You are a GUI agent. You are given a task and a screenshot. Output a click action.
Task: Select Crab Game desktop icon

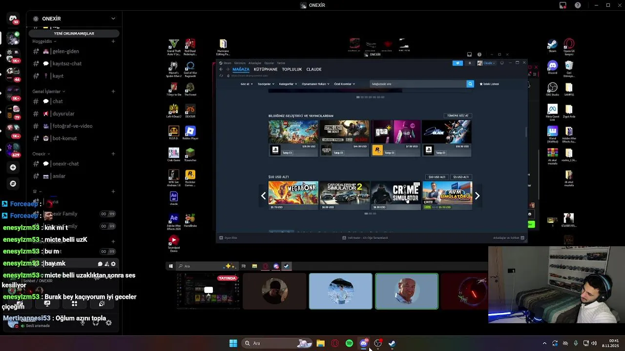[174, 155]
